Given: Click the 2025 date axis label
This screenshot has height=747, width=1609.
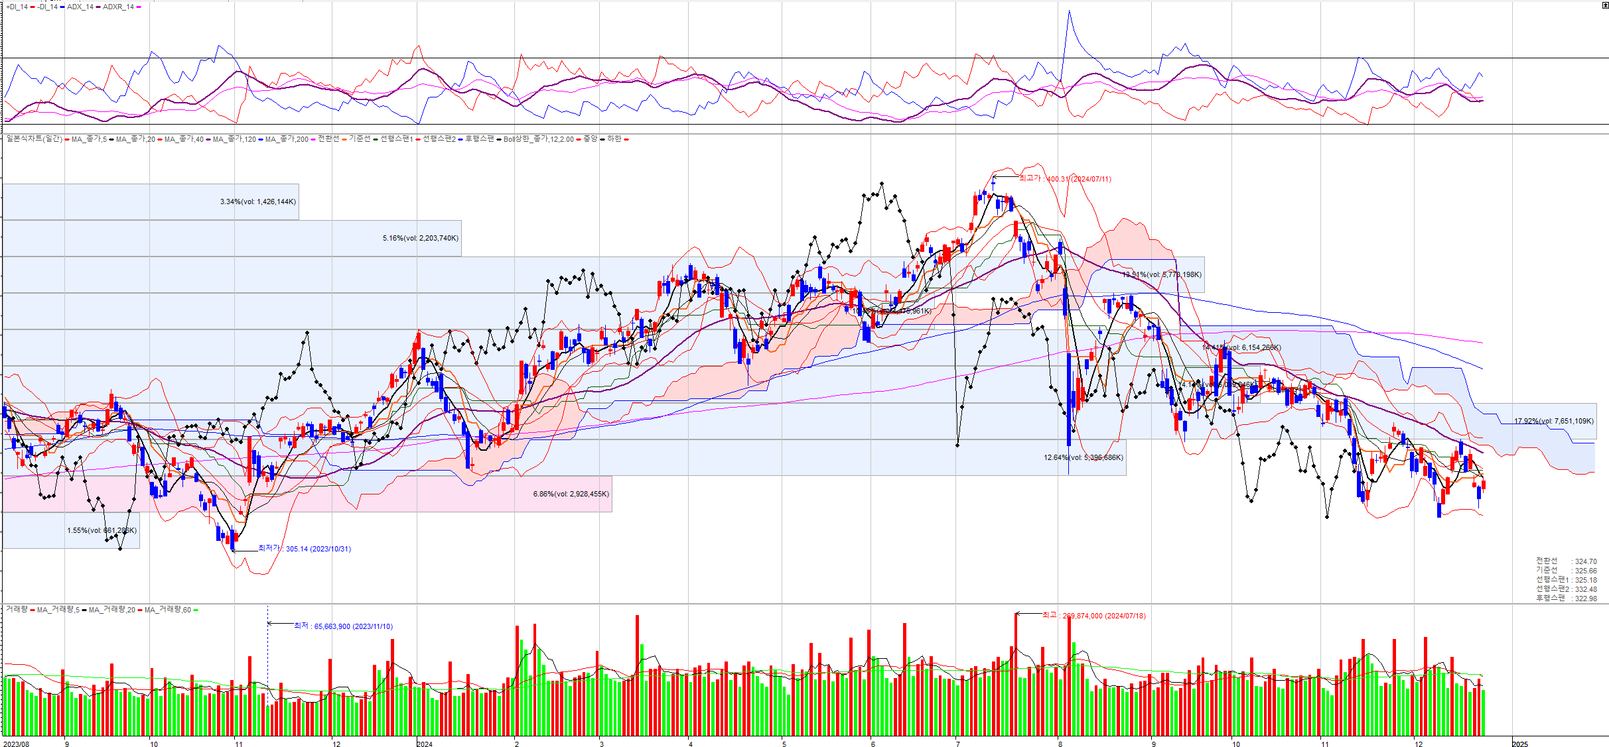Looking at the screenshot, I should (1519, 744).
